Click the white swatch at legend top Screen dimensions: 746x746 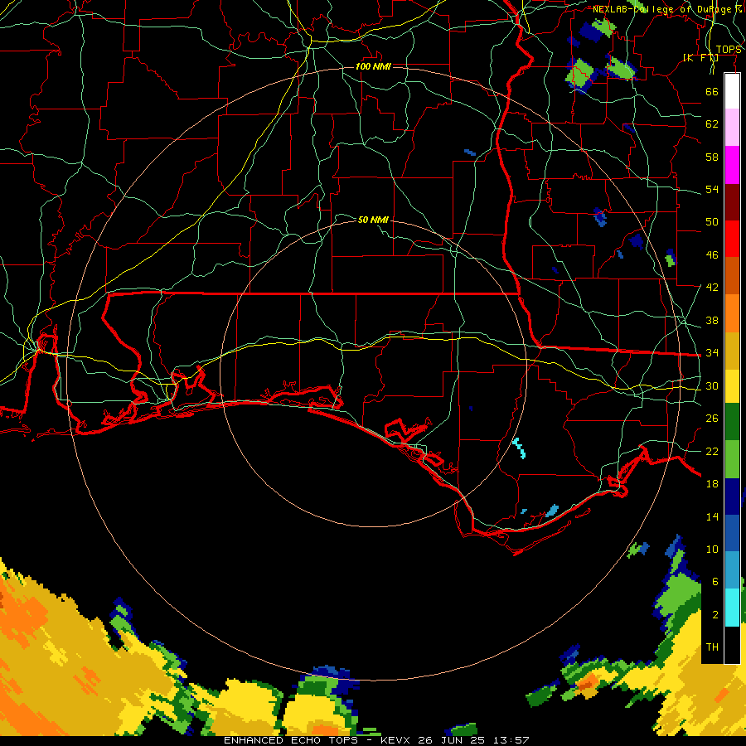(732, 91)
